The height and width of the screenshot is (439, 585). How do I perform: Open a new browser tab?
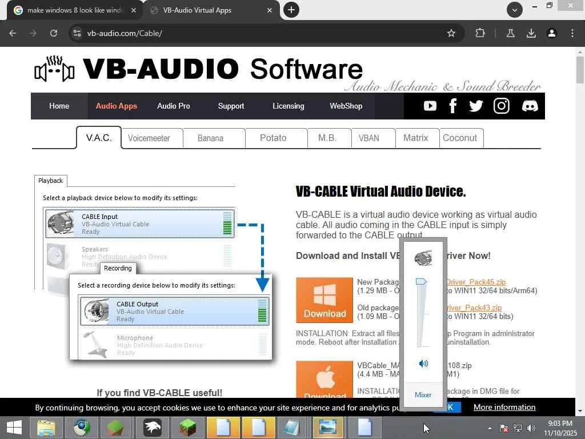[291, 10]
